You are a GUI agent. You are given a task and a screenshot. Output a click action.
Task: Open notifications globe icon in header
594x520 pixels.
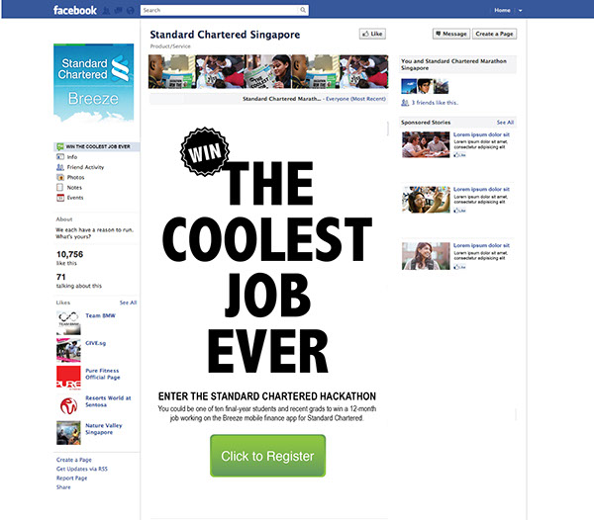[131, 11]
